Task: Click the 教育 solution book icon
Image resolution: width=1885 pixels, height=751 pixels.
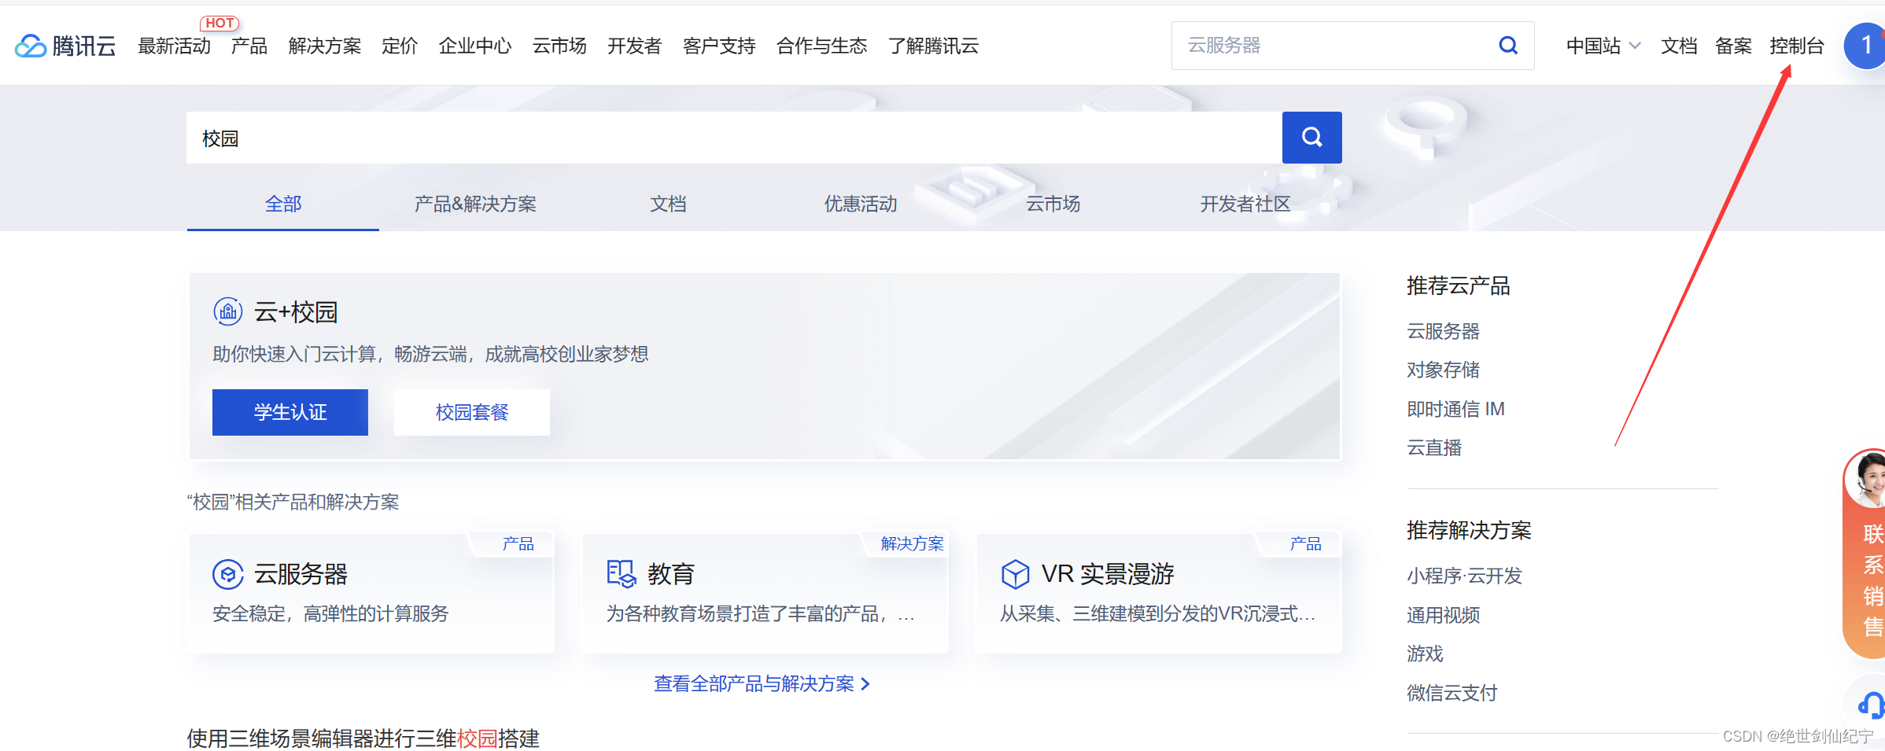Action: point(621,573)
